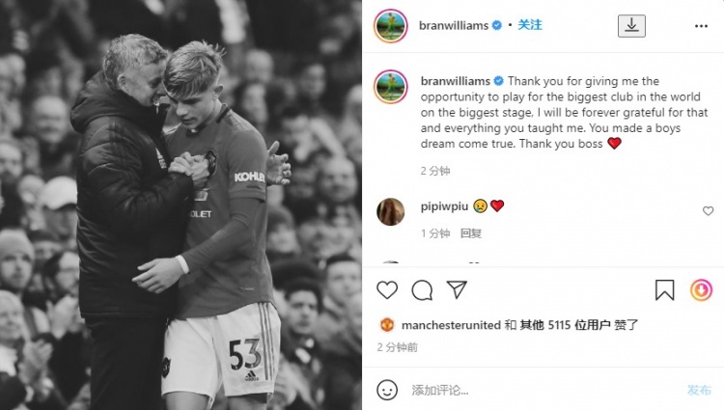Viewport: 724px width, 410px height.
Task: Open emoji picker smiley face
Action: click(x=387, y=390)
